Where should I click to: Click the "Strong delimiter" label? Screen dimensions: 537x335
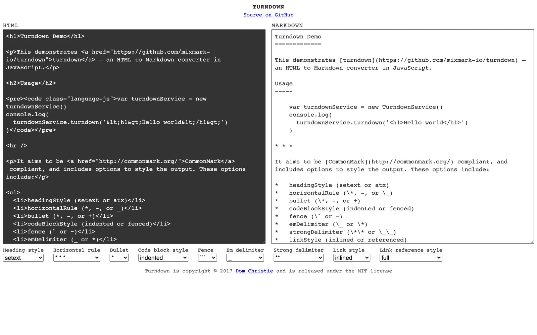(298, 250)
